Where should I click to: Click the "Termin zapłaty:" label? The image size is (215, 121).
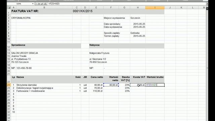click(x=112, y=36)
